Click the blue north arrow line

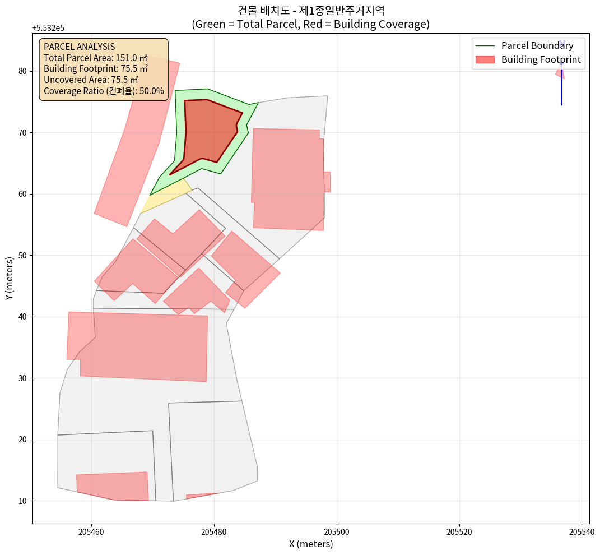pos(561,90)
